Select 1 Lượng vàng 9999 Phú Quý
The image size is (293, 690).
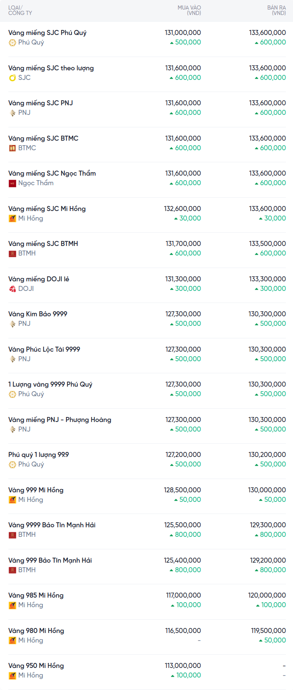[50, 385]
